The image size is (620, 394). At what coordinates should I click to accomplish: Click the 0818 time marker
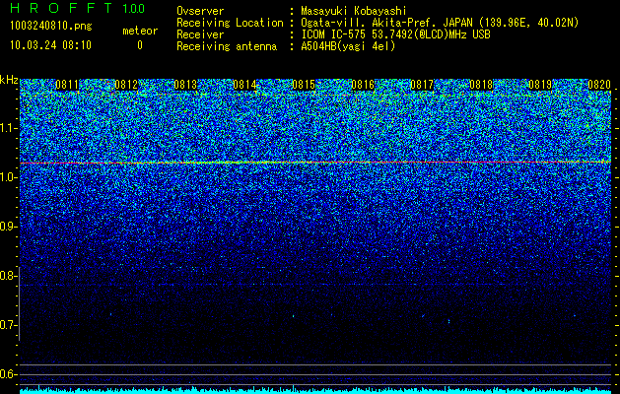point(482,85)
